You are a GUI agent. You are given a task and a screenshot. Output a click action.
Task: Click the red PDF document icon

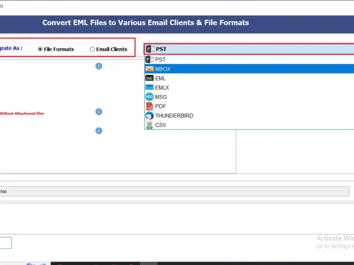point(149,106)
